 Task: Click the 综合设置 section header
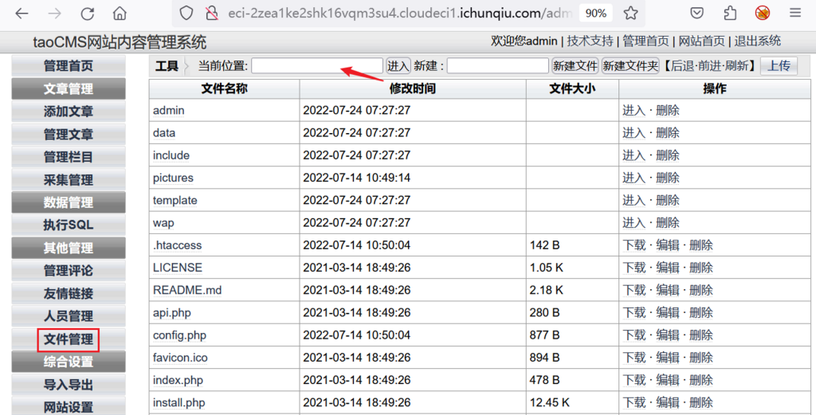(69, 362)
